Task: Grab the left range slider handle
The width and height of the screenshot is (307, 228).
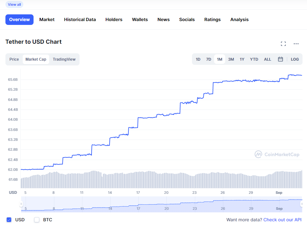Action: coord(21,204)
